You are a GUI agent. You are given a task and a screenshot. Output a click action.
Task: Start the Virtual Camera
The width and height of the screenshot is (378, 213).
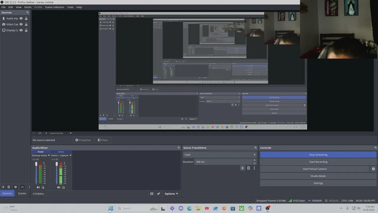(315, 169)
